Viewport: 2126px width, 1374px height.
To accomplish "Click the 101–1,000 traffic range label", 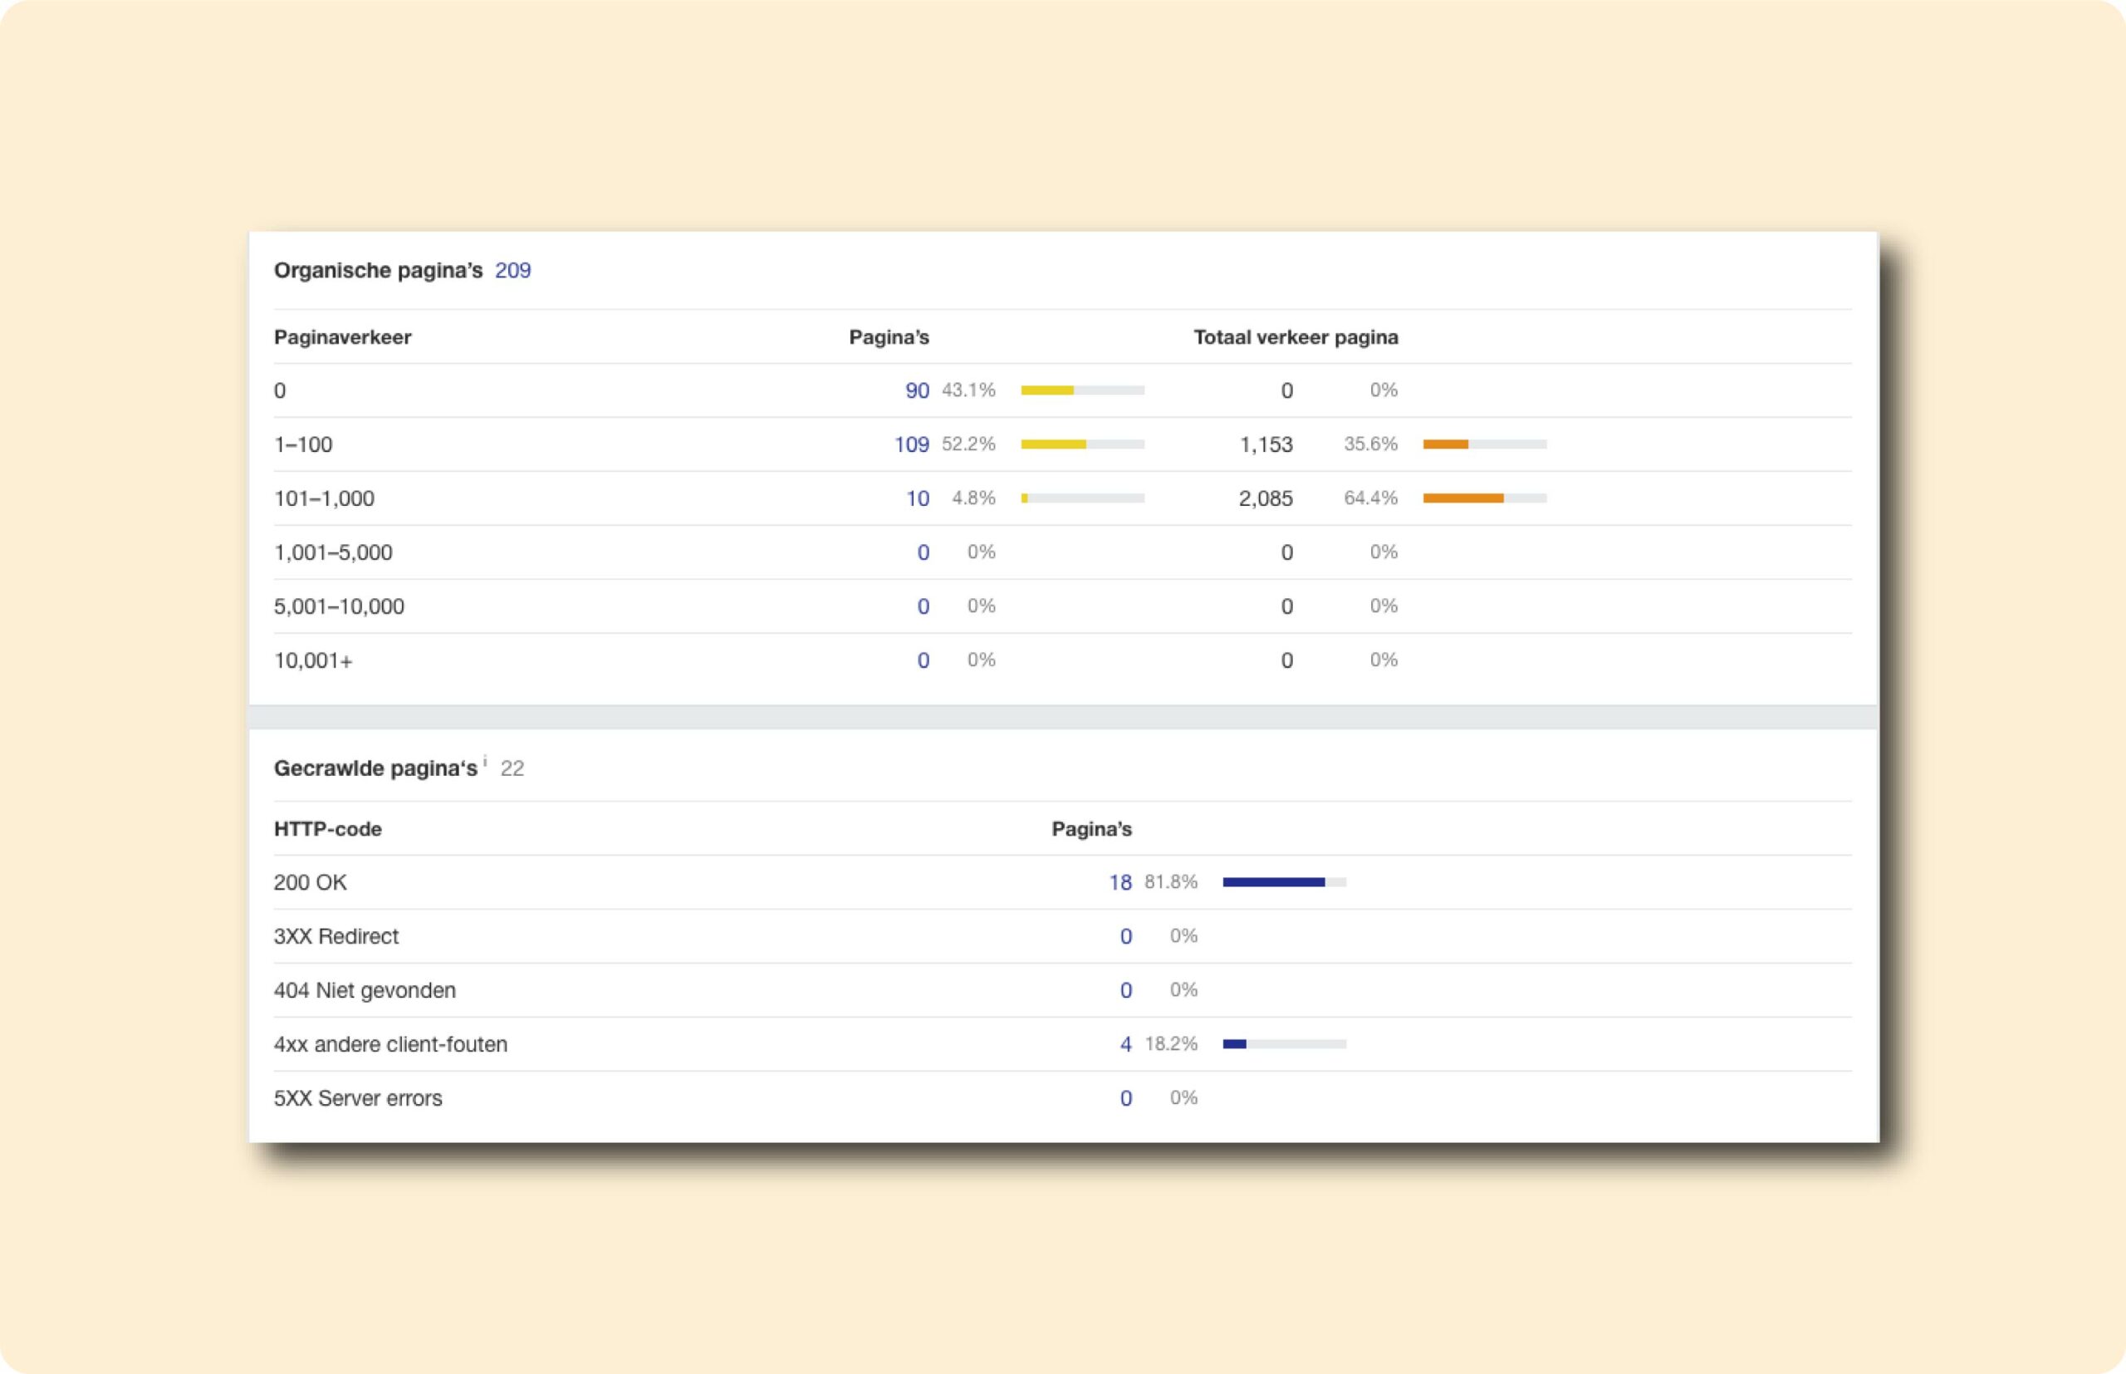I will pyautogui.click(x=324, y=498).
